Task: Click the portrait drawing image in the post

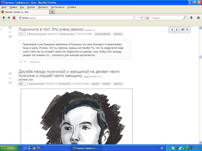Action: click(x=76, y=116)
